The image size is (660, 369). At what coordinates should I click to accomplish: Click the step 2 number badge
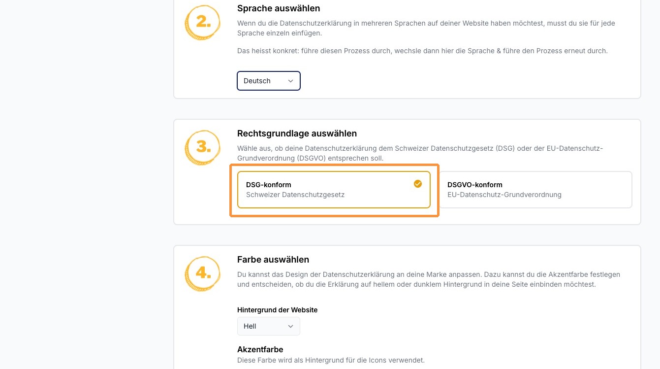[x=202, y=22]
